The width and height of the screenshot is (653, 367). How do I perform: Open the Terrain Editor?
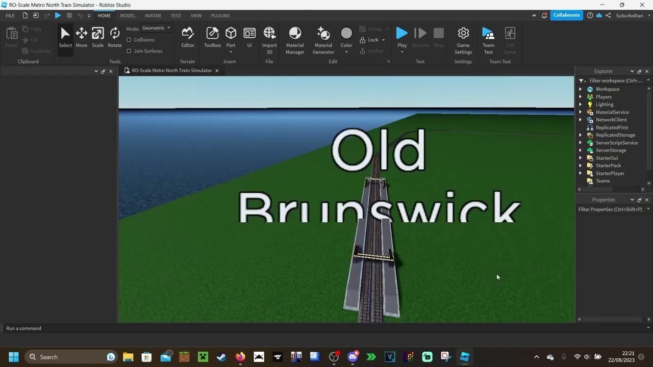(x=188, y=38)
